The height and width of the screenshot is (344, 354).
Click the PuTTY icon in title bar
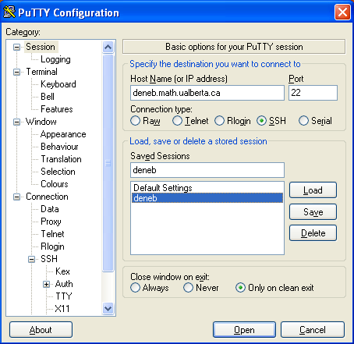(9, 12)
